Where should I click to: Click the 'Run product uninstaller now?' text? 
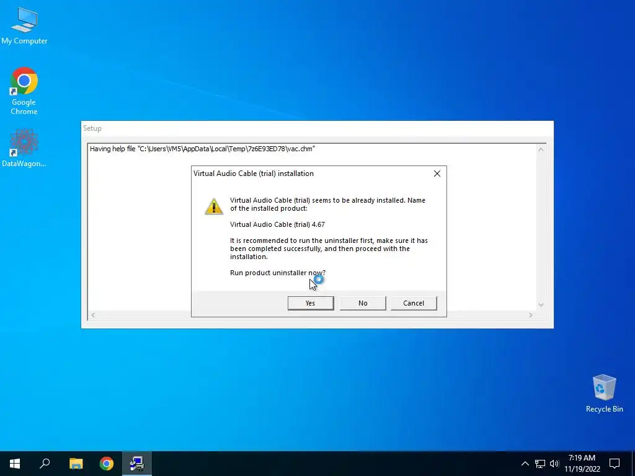pyautogui.click(x=278, y=273)
